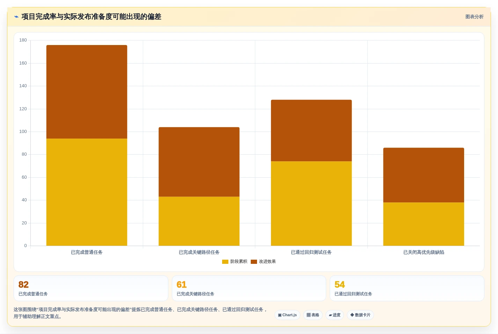The height and width of the screenshot is (334, 498).
Task: Select the 数据卡片 tag chip
Action: point(360,315)
